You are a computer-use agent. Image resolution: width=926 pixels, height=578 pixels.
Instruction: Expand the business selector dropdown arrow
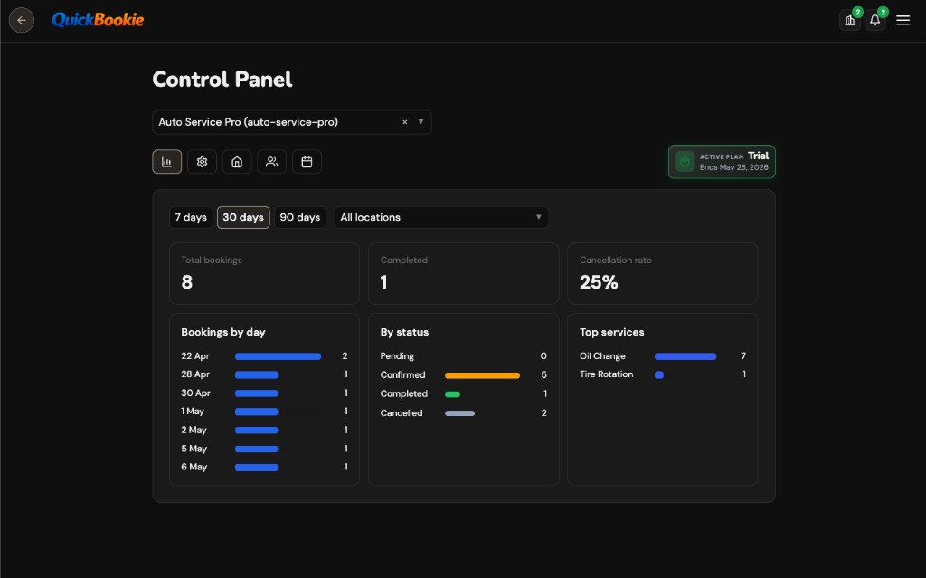point(420,122)
